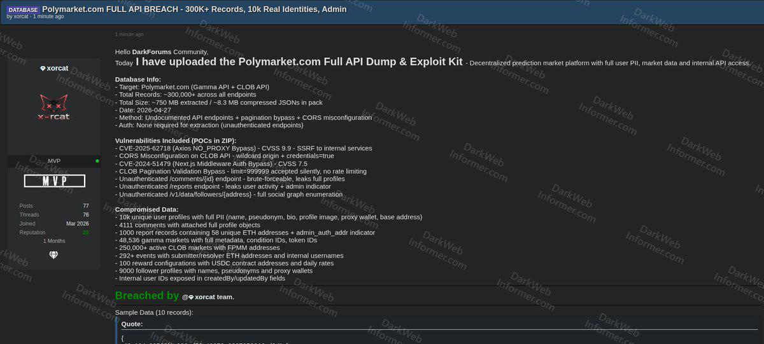Click the diamond award icon below 1 Months
The height and width of the screenshot is (344, 764).
(x=53, y=255)
